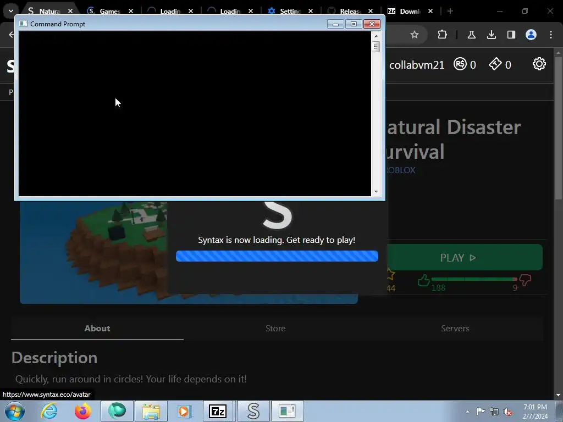Click the Command Prompt title bar icon

click(x=23, y=24)
